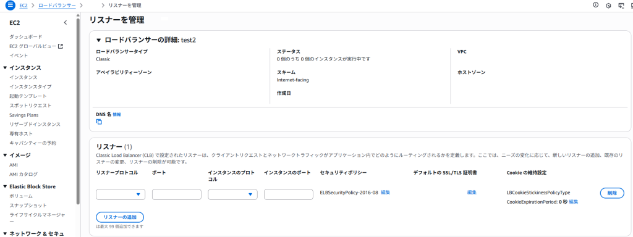Copy the DNS name with copy icon
Screen dimensions: 633x237
click(99, 122)
